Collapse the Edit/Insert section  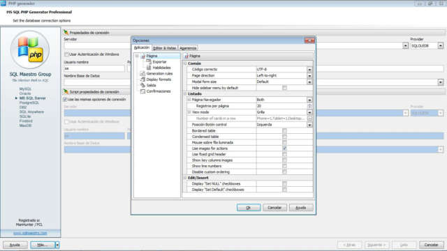(x=185, y=178)
